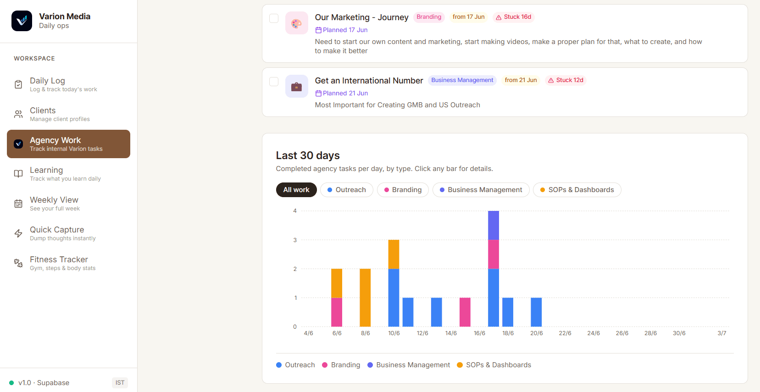Click the Business Management tag on the task

(462, 80)
